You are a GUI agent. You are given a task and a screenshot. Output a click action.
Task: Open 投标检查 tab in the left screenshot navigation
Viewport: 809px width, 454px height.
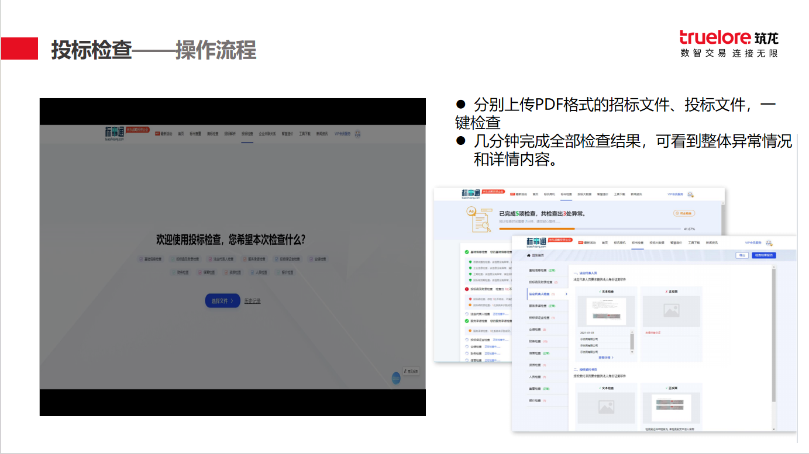pos(247,134)
